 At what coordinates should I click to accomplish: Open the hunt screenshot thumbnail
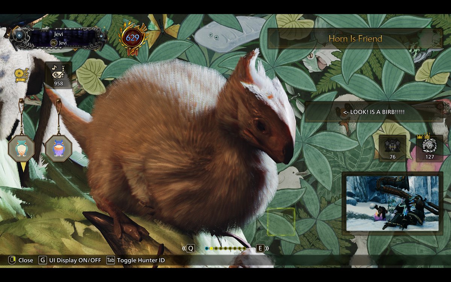click(x=392, y=203)
